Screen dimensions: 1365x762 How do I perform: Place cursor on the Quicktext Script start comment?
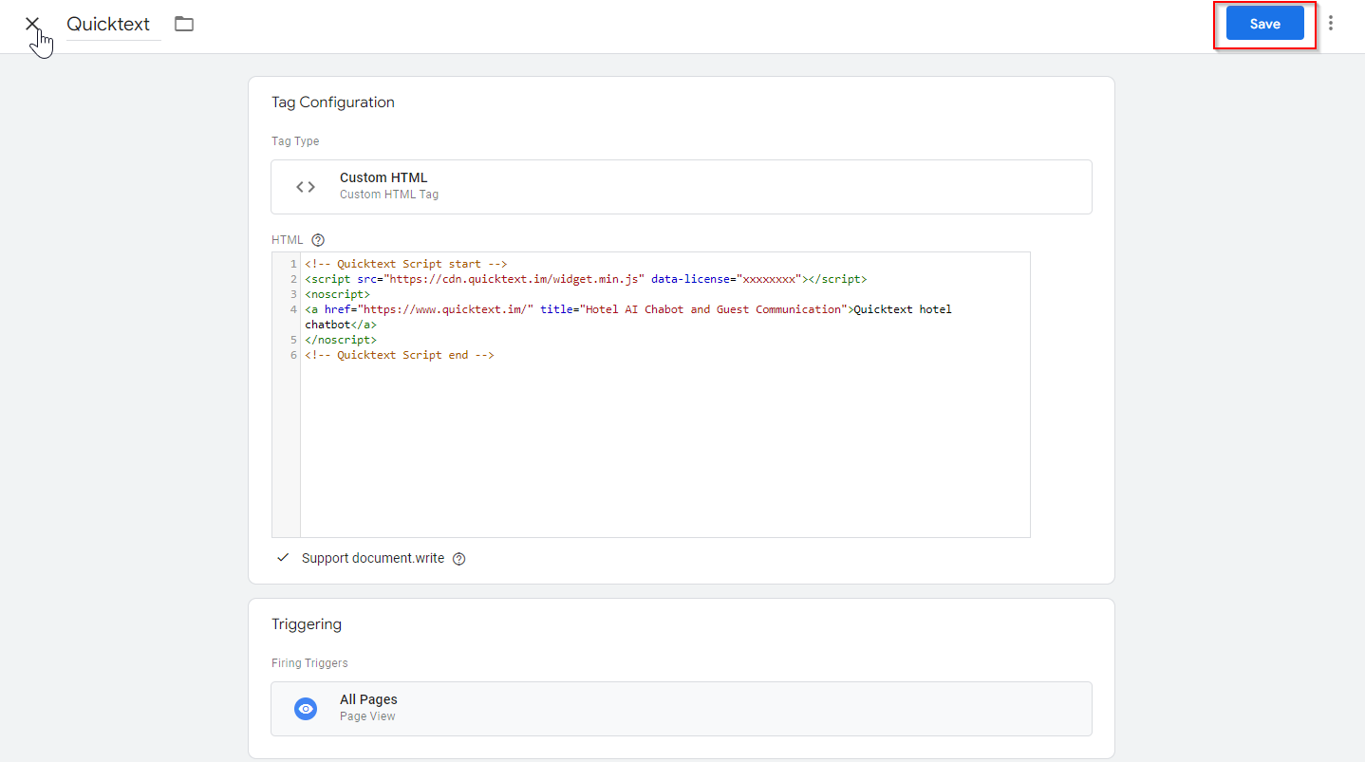(x=406, y=264)
